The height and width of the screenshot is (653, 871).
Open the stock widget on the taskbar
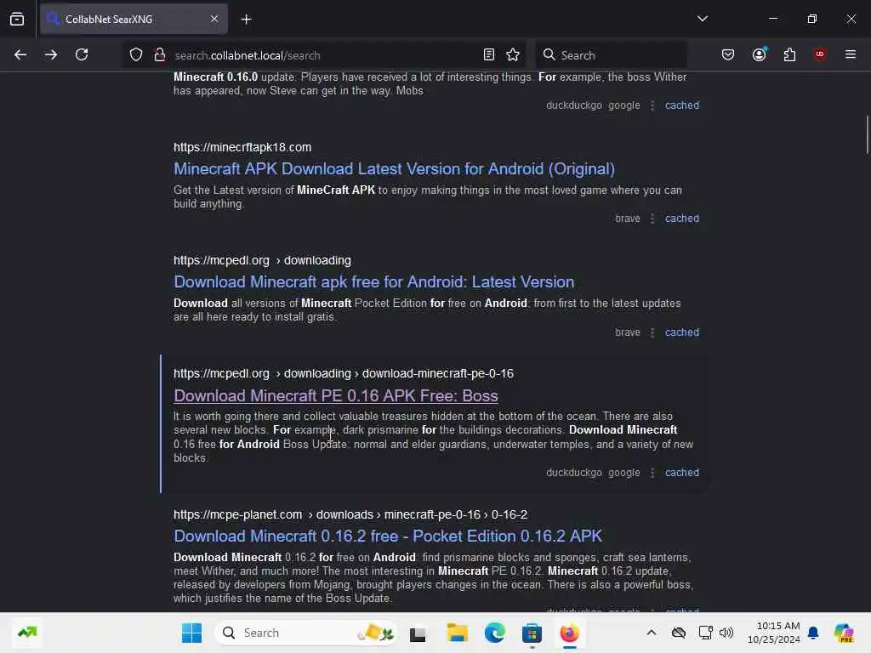tap(26, 633)
